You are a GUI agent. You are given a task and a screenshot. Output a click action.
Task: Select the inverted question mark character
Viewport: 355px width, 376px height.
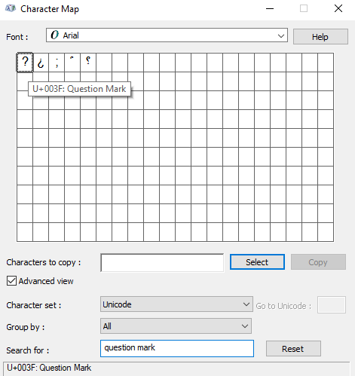(41, 63)
